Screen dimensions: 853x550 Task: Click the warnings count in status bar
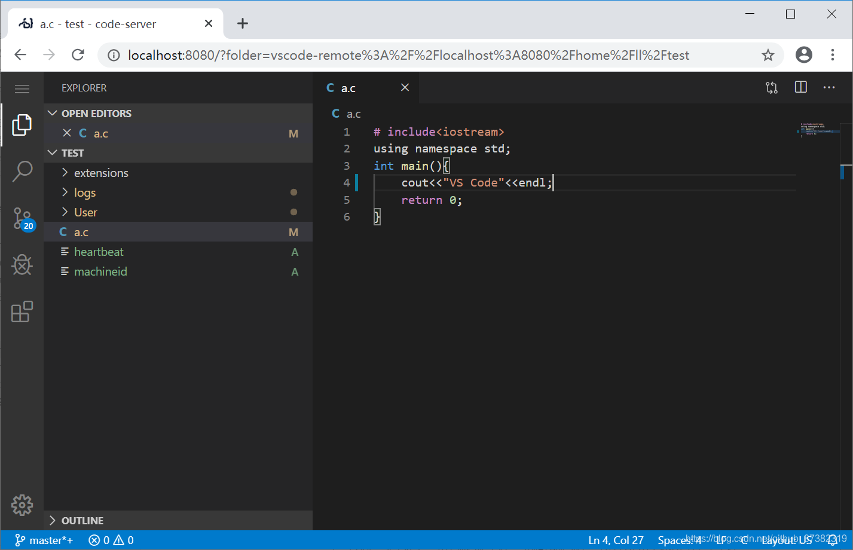tap(124, 540)
